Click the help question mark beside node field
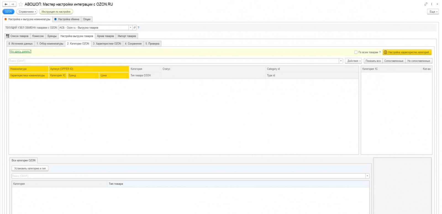Image resolution: width=442 pixels, height=214 pixels. click(138, 28)
